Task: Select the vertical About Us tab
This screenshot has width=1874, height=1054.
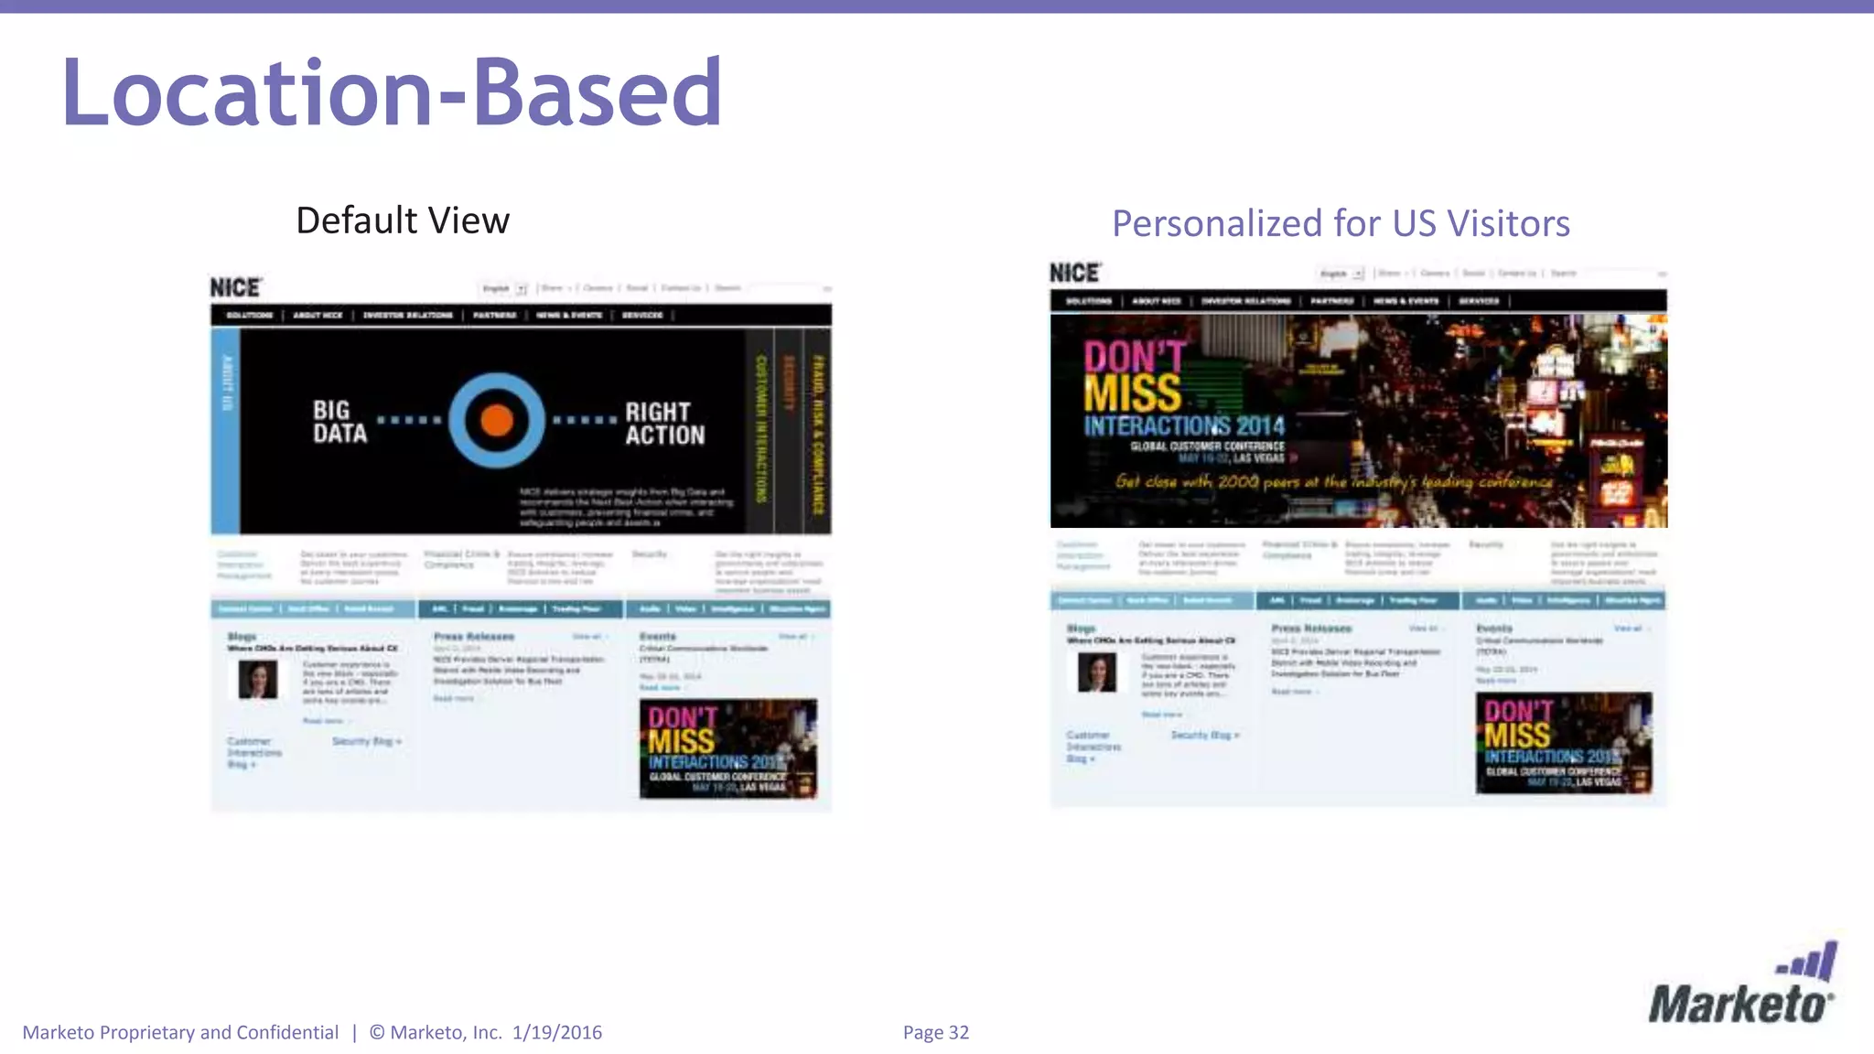Action: [x=226, y=431]
